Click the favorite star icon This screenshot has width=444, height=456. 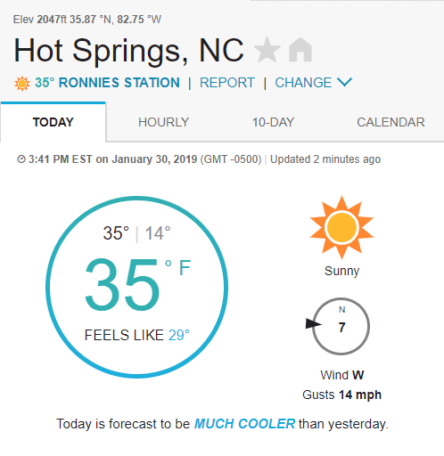click(x=267, y=50)
